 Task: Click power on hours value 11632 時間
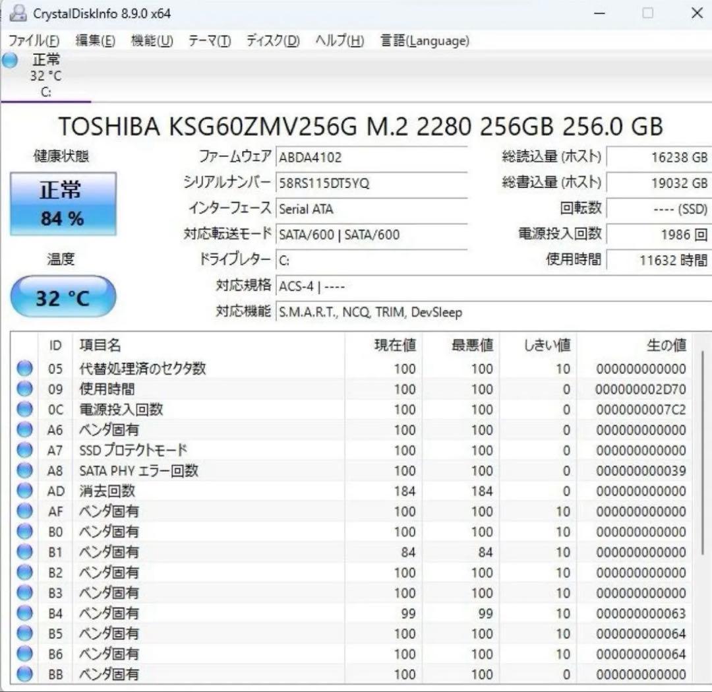[659, 261]
